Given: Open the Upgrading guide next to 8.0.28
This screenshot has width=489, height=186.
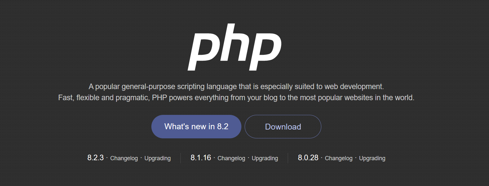Looking at the screenshot, I should [372, 158].
